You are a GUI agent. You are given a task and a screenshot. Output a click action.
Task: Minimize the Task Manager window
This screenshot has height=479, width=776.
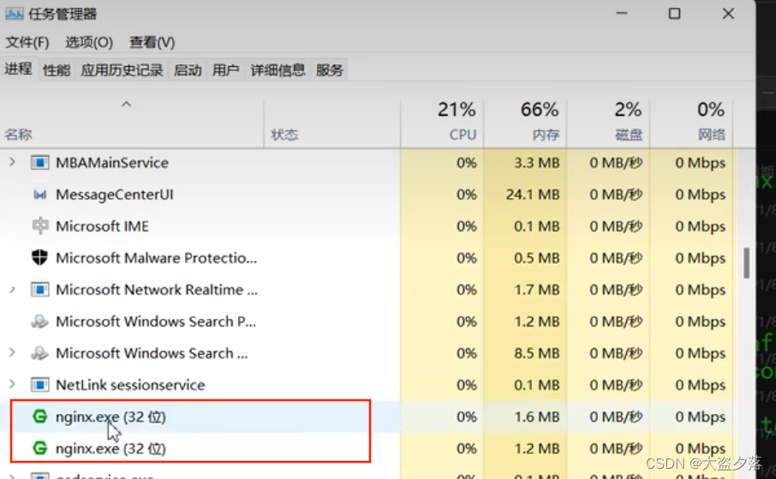coord(622,14)
